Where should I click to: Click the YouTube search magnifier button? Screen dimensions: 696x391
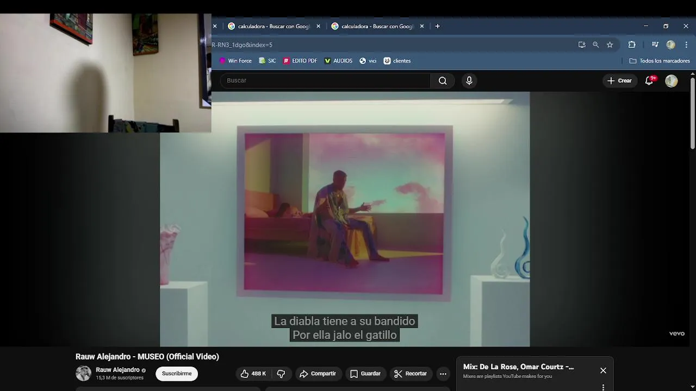443,80
